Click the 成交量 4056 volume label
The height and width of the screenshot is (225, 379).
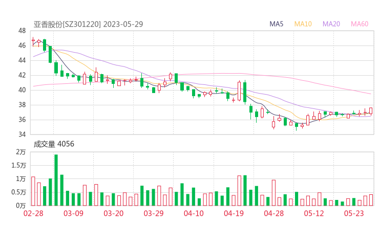[54, 144]
